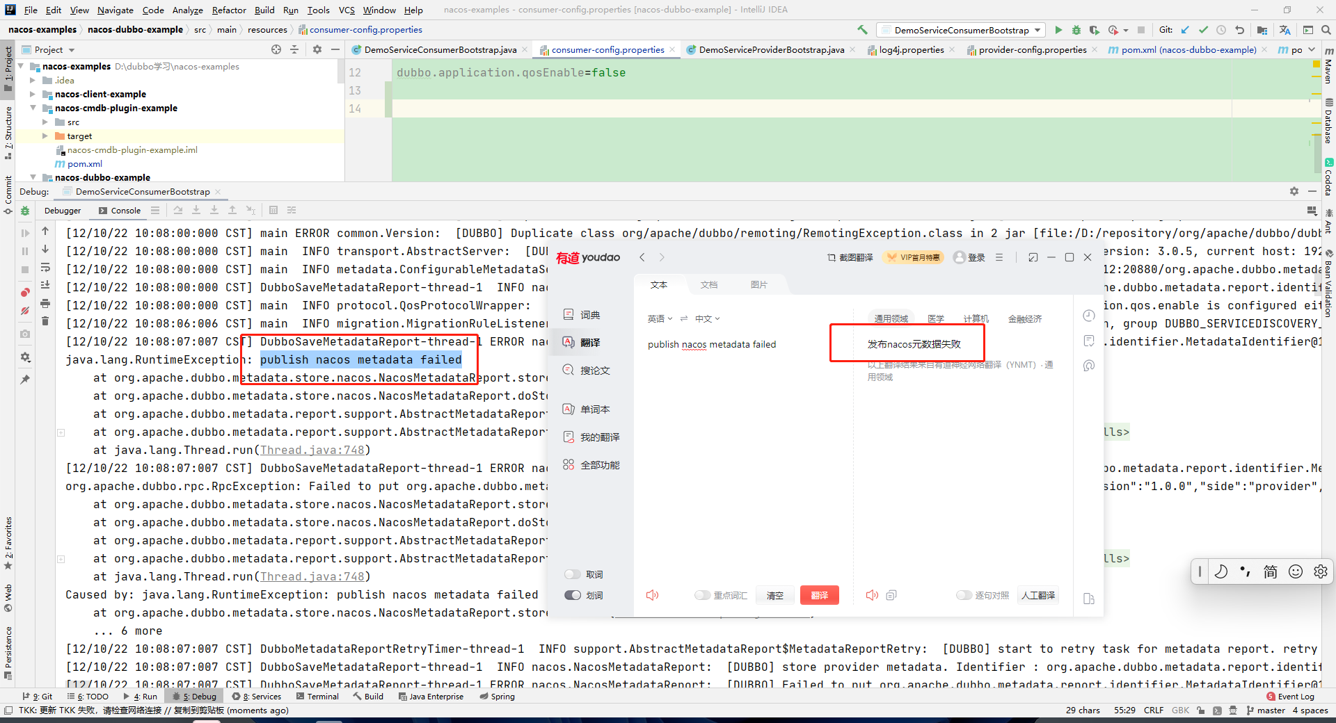Click 清空 clear button in Youdao

(774, 595)
